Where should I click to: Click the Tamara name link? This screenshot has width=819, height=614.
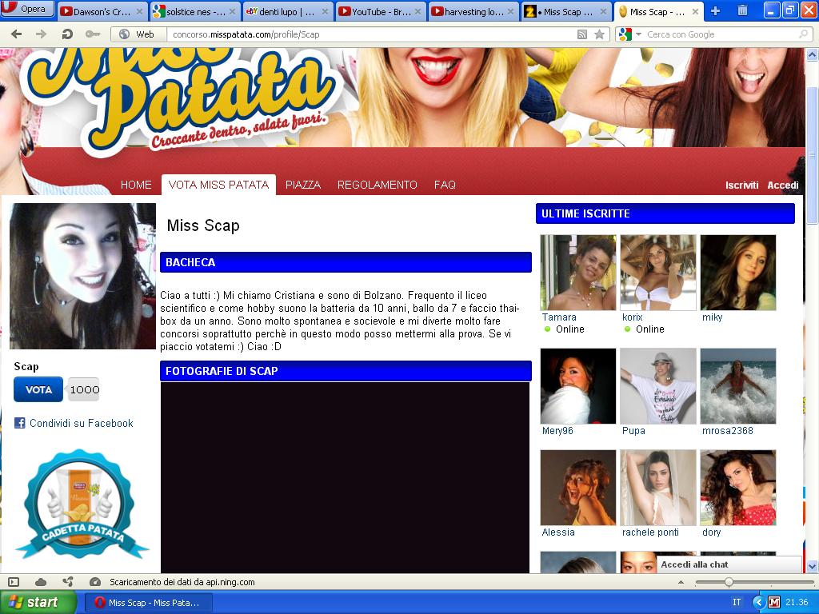tap(559, 317)
